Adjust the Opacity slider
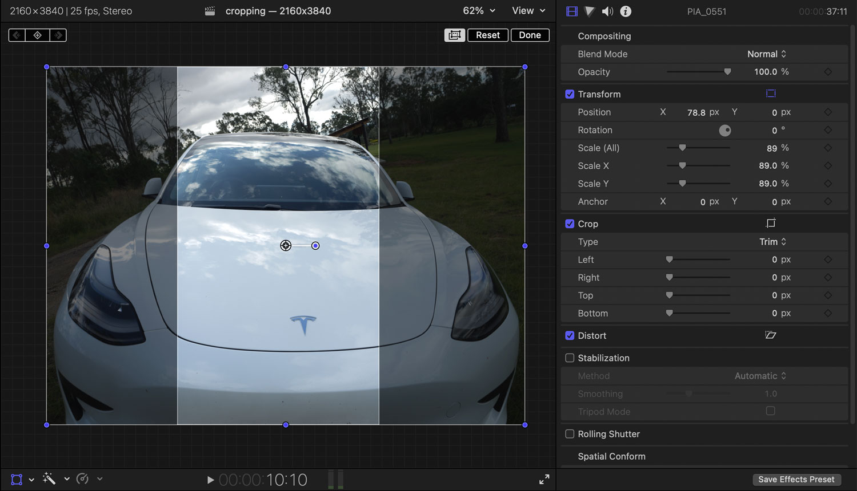This screenshot has width=857, height=491. click(x=698, y=72)
